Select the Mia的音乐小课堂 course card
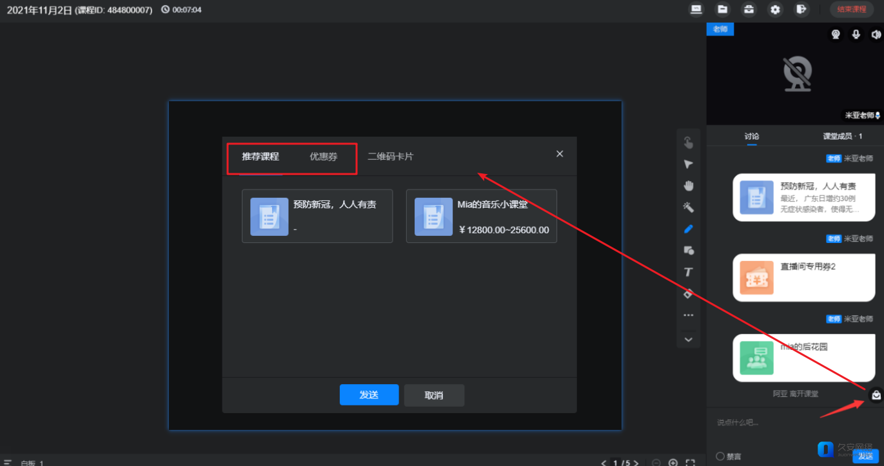Screen dimensions: 884x466 coord(482,216)
